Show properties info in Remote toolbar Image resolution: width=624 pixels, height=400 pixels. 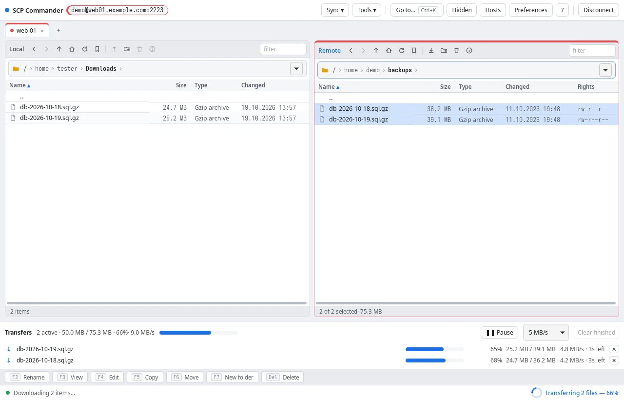469,50
